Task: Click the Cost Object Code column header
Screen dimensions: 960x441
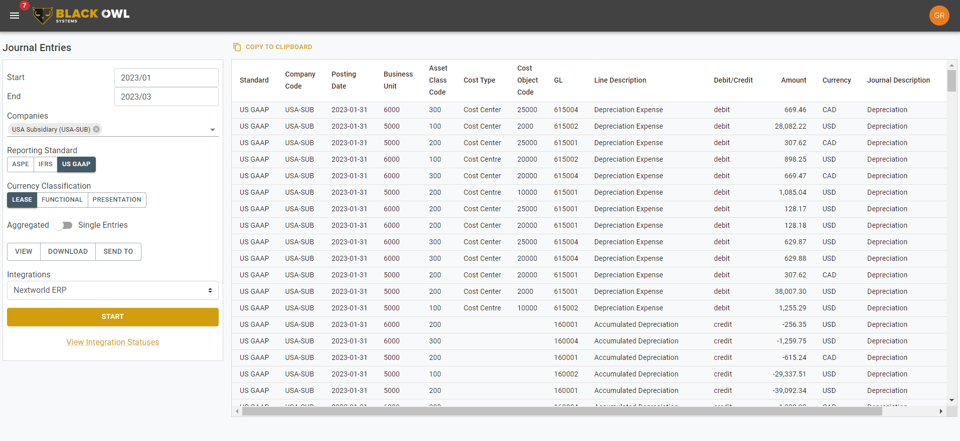Action: pos(528,80)
